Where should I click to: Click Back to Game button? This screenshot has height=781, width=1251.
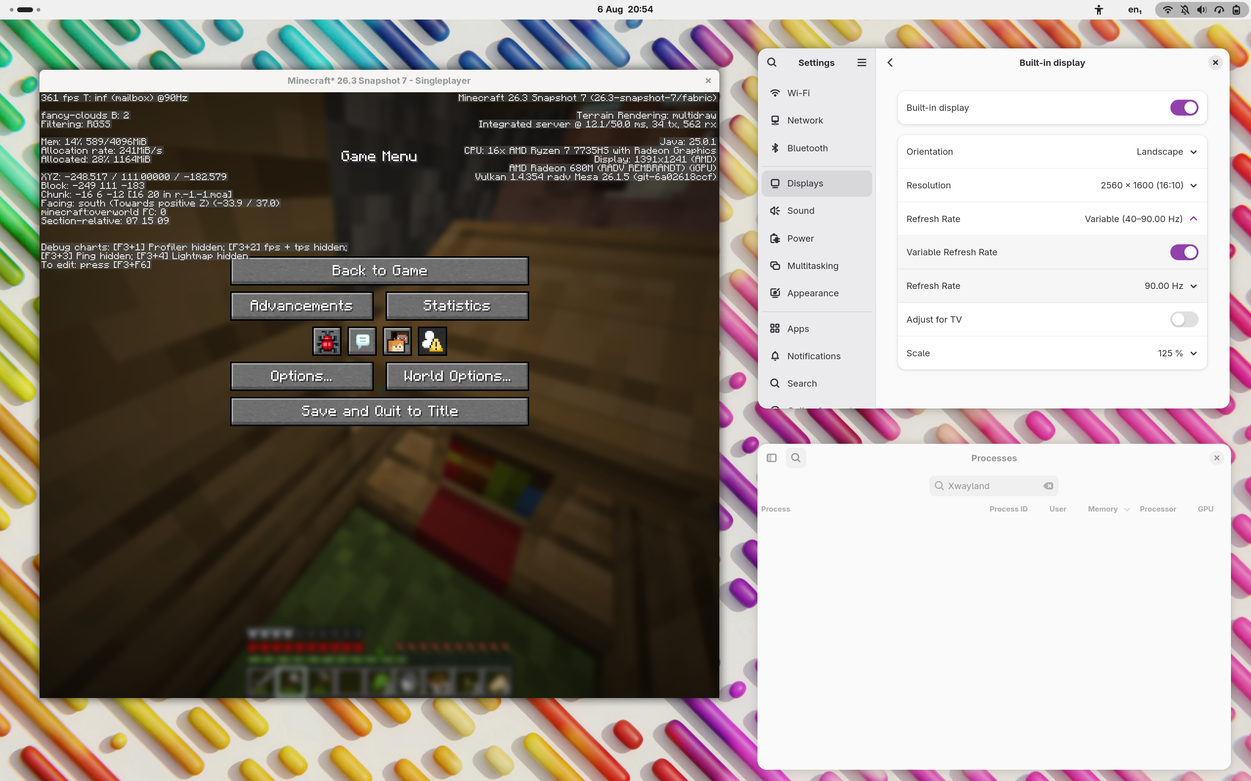point(379,270)
